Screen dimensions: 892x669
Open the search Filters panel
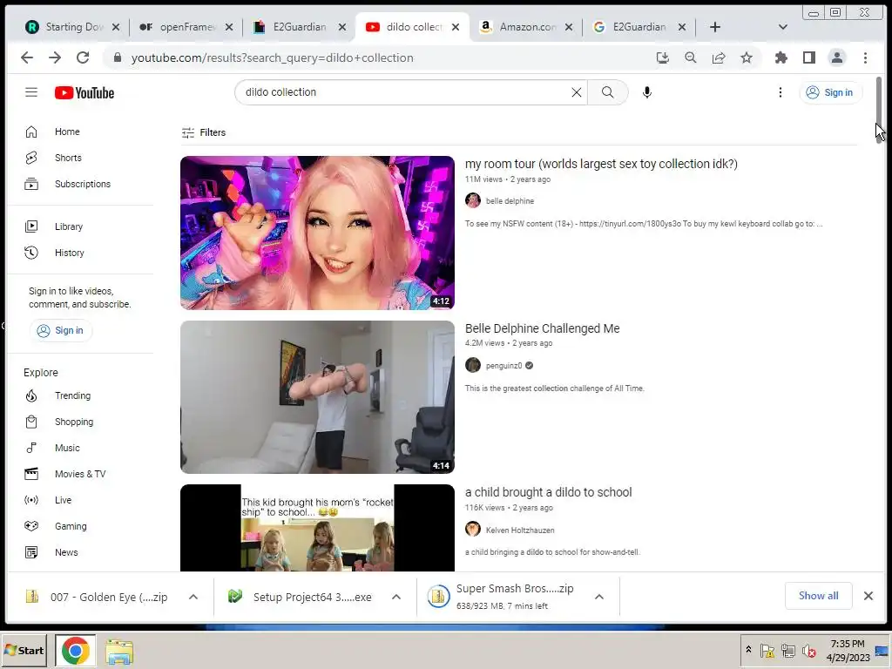click(204, 132)
